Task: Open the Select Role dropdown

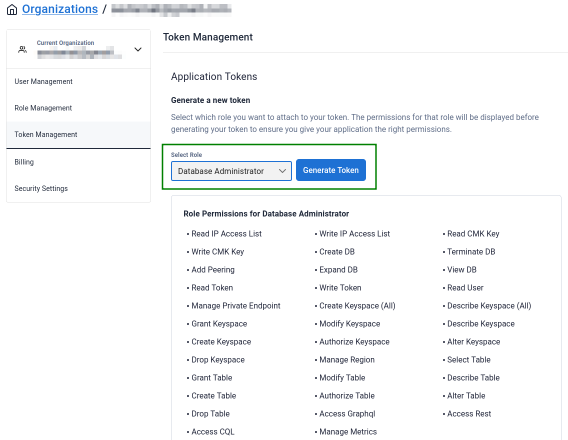Action: (231, 171)
